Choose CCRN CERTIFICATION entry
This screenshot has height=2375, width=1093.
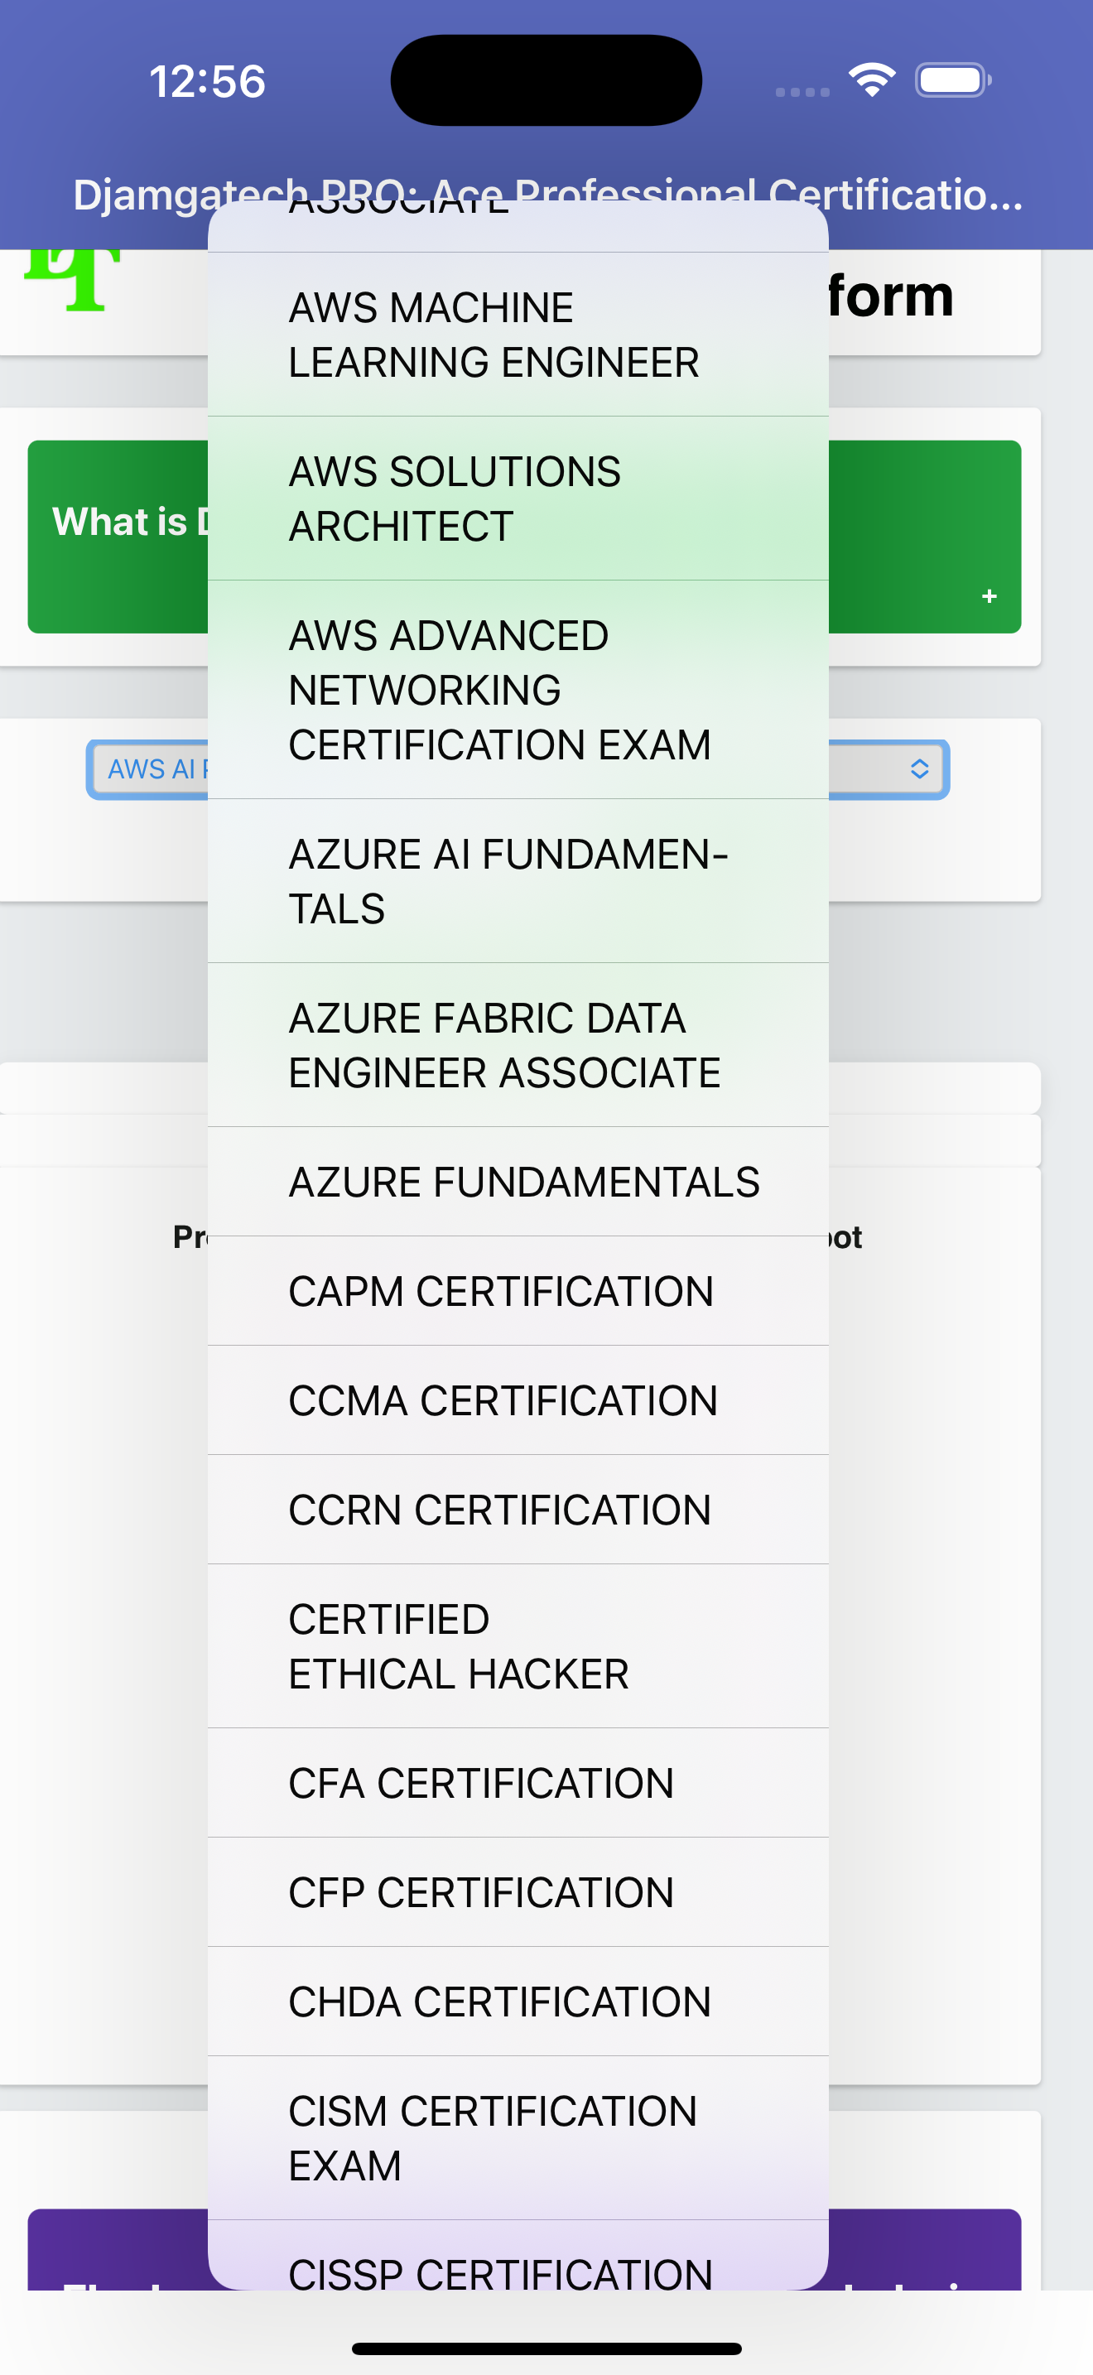pyautogui.click(x=518, y=1510)
